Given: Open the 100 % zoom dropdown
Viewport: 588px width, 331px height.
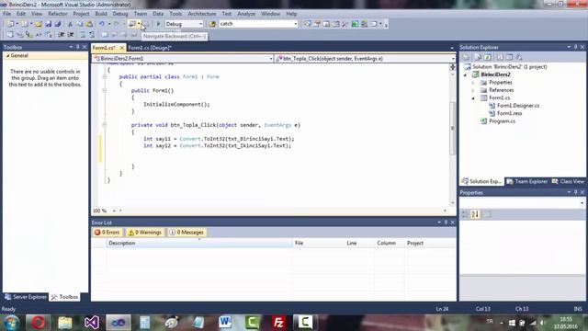Looking at the screenshot, I should pos(114,211).
